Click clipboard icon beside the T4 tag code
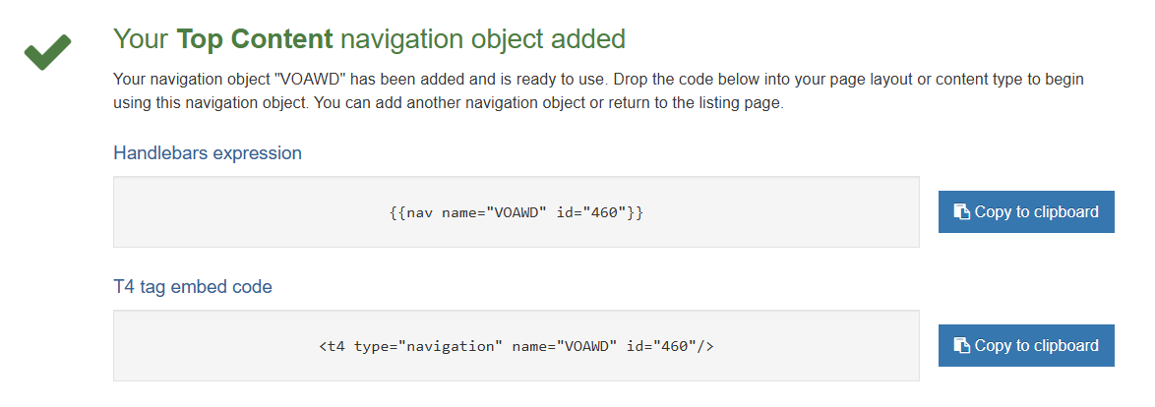1155x407 pixels. pyautogui.click(x=961, y=346)
